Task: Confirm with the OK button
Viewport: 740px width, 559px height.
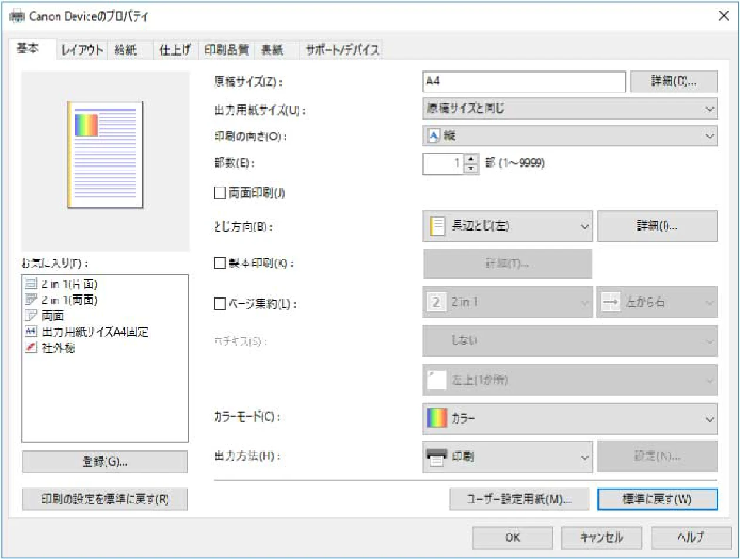Action: [x=512, y=537]
